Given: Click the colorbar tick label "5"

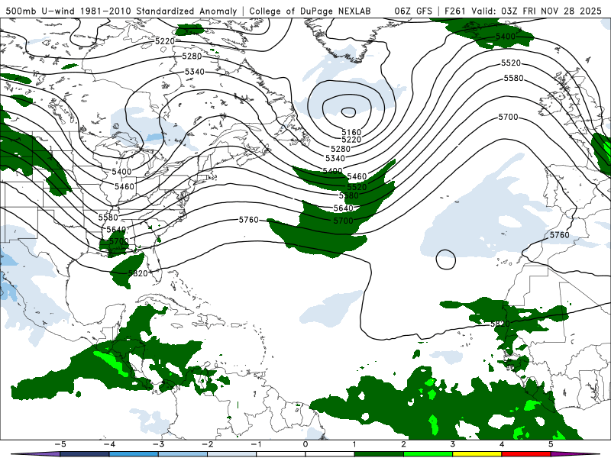Looking at the screenshot, I should coord(551,444).
